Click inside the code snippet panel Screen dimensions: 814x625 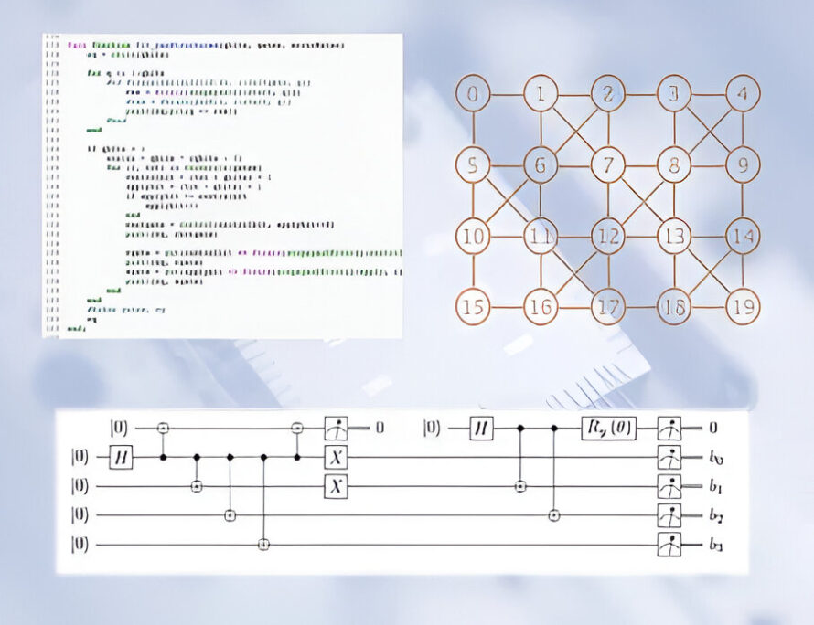(x=222, y=185)
